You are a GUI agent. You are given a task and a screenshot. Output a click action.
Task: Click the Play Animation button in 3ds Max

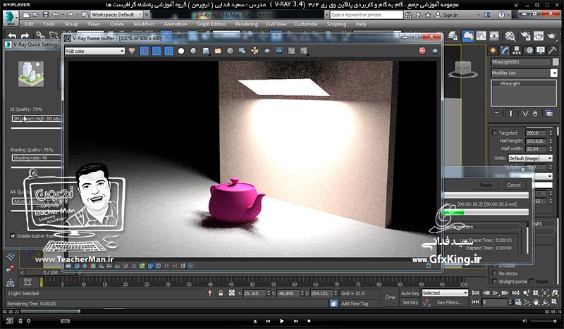point(496,293)
